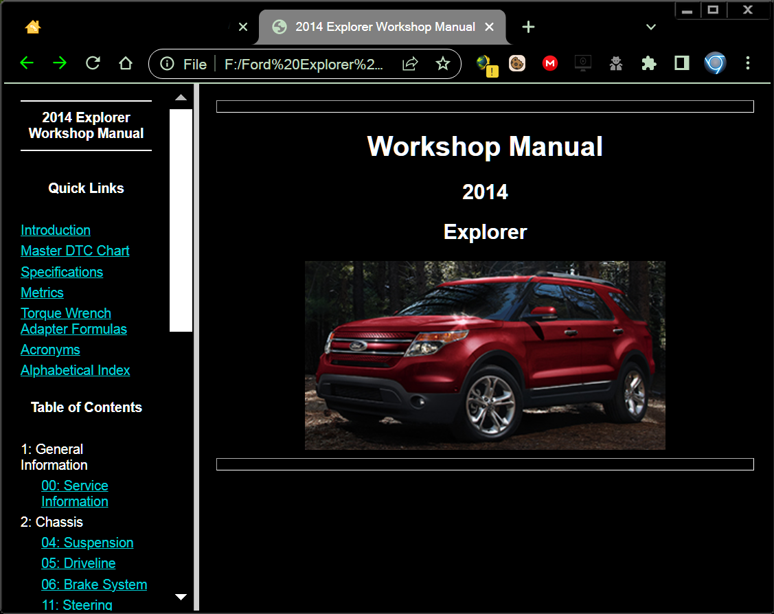Open 04: Suspension section link
Image resolution: width=774 pixels, height=614 pixels.
[x=87, y=543]
